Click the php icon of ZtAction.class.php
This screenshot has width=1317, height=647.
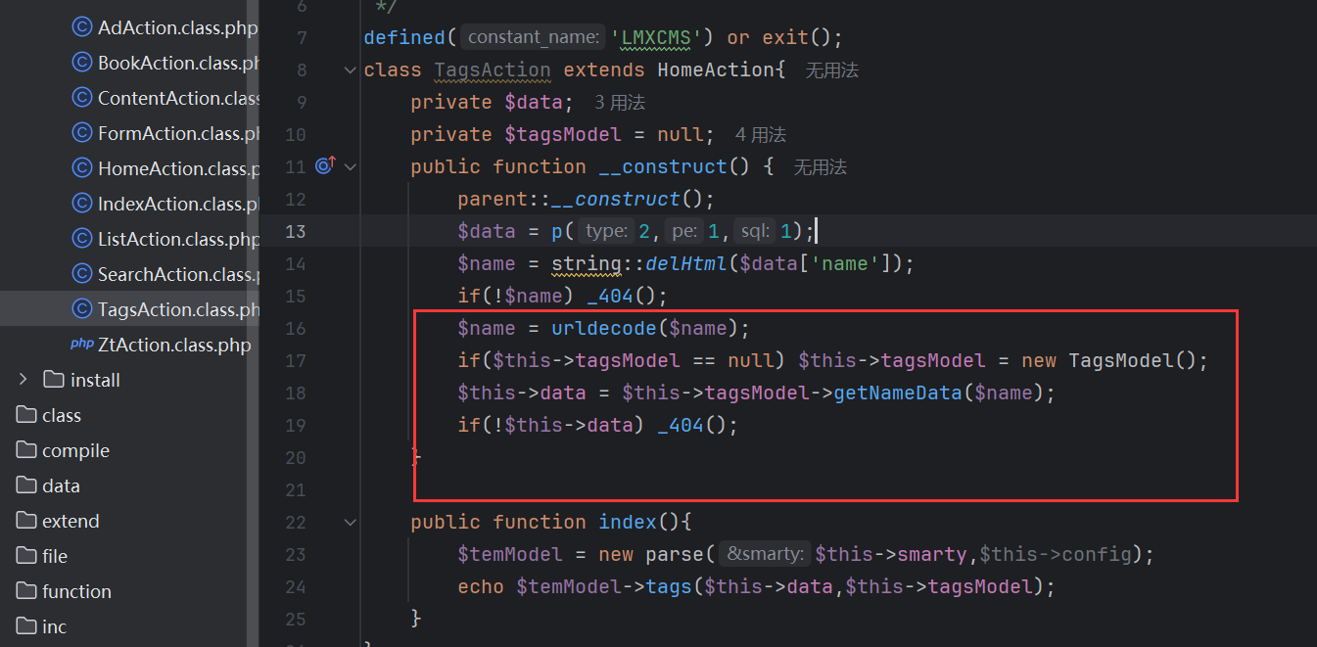click(x=82, y=345)
